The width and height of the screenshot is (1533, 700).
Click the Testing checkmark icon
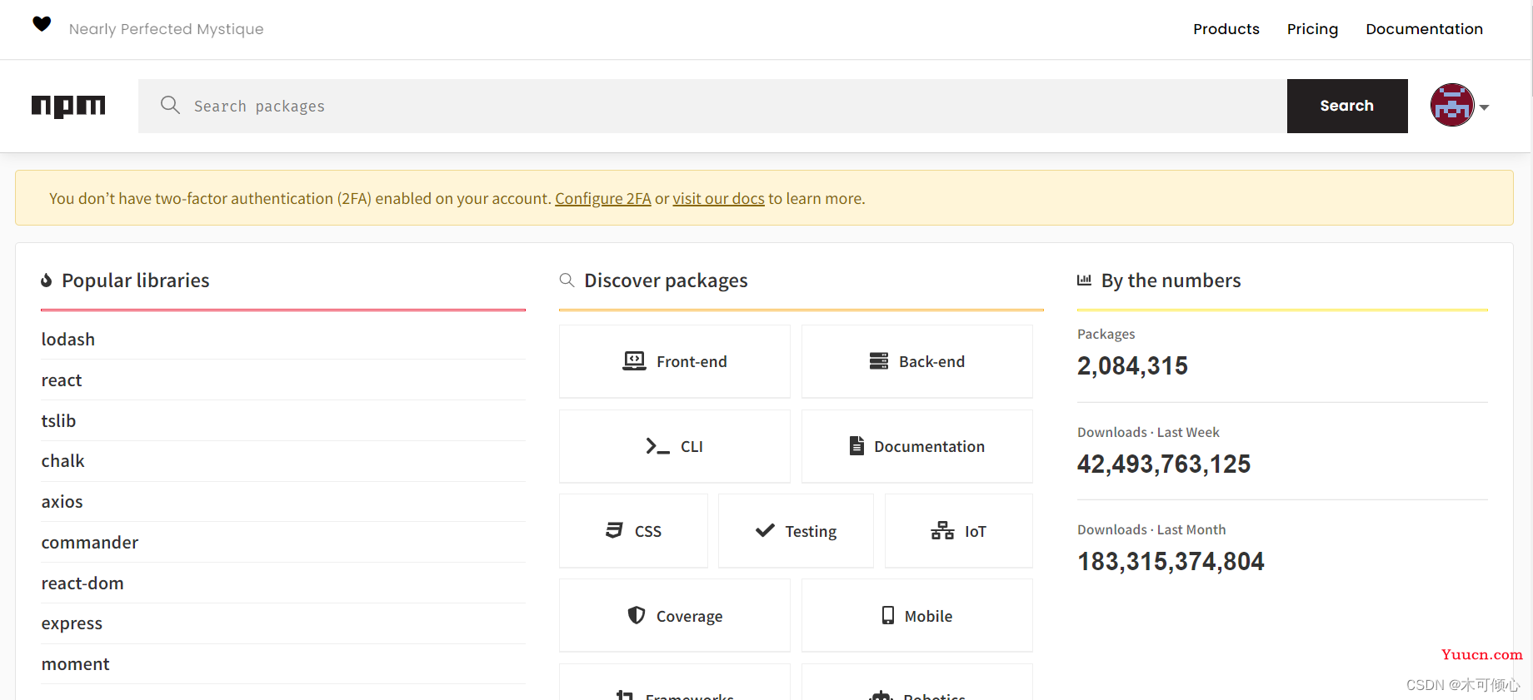click(765, 531)
